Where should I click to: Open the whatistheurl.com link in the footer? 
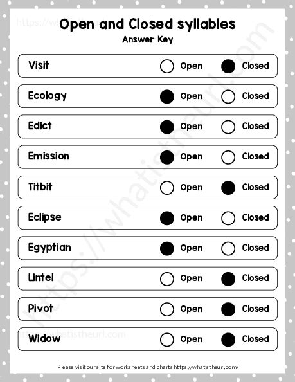pos(206,367)
